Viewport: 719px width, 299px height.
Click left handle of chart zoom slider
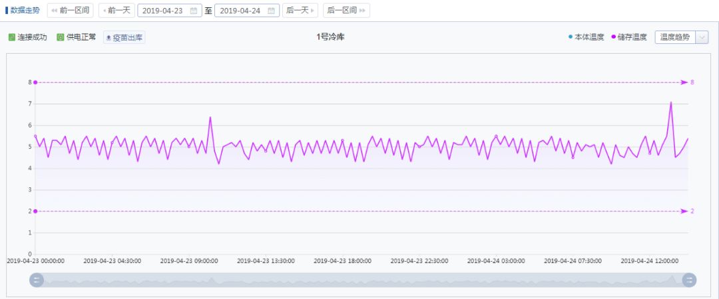[x=37, y=280]
